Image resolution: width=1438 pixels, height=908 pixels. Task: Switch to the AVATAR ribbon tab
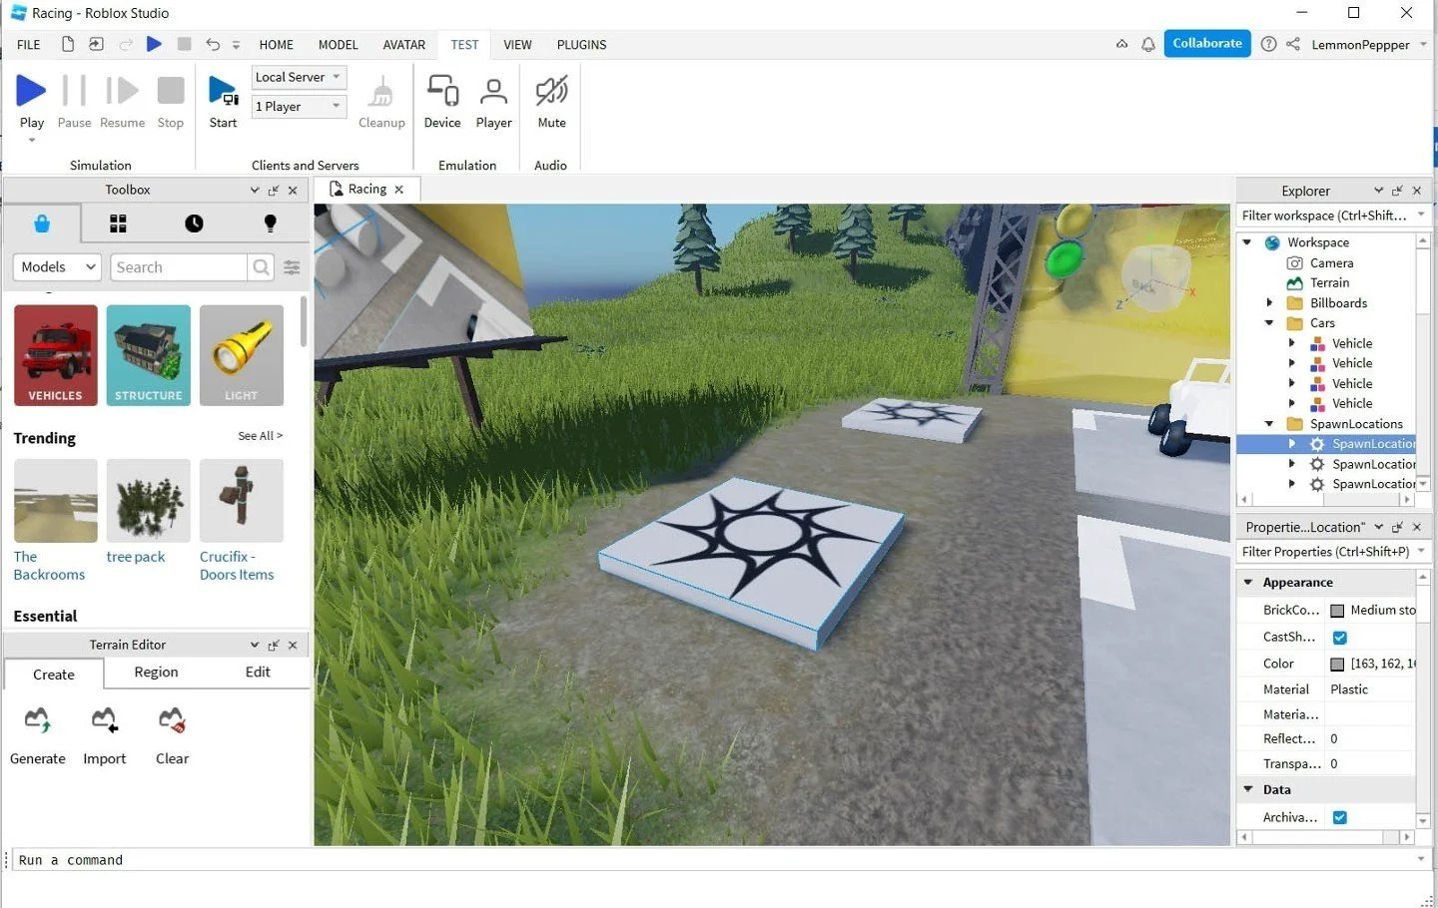point(403,45)
